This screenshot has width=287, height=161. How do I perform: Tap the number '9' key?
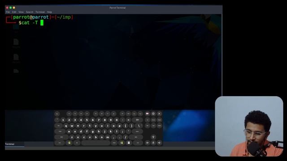pos(111,120)
